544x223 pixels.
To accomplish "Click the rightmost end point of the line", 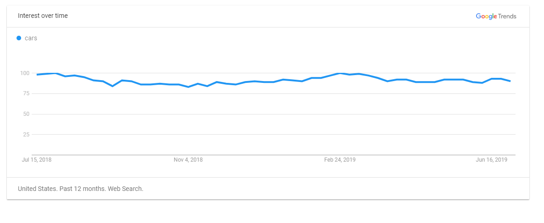I will [510, 81].
